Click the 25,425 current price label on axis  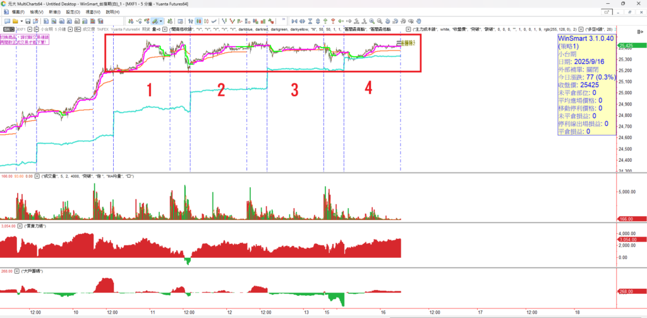627,46
